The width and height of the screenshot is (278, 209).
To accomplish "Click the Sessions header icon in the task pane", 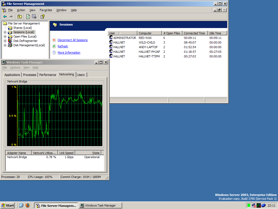I will [55, 25].
